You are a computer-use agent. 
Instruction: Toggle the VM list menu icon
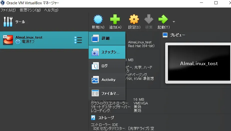click(x=78, y=40)
